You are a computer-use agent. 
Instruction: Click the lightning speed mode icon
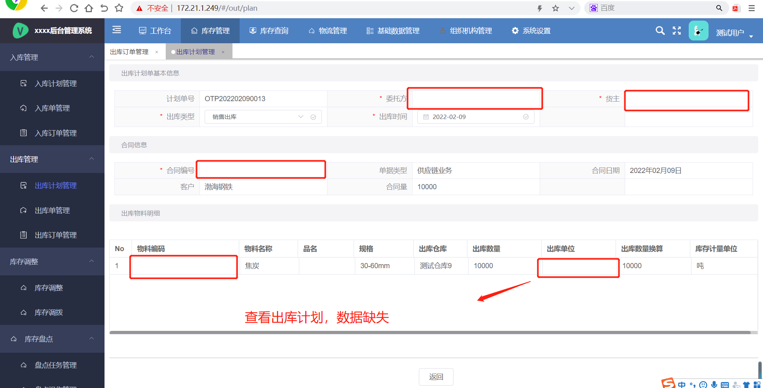click(540, 8)
